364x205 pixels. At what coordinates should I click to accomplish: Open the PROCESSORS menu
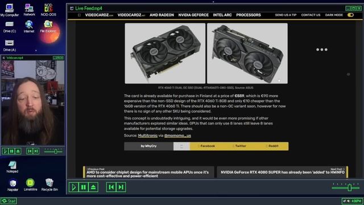pos(249,15)
